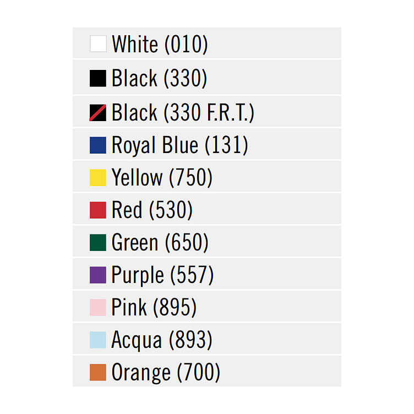This screenshot has height=414, width=414.
Task: Click the acqua light blue swatch
Action: coord(98,340)
